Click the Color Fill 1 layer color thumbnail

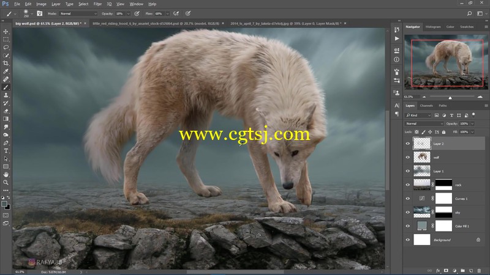422,226
